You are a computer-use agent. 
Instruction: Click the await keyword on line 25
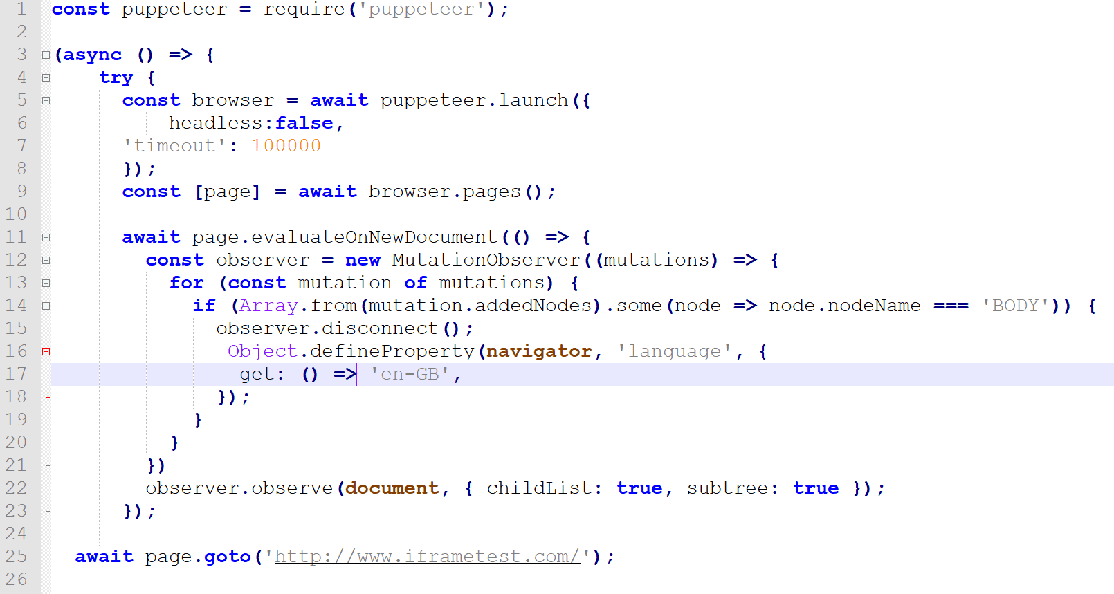click(104, 557)
